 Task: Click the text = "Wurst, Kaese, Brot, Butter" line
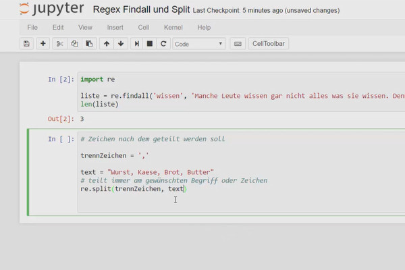pos(147,172)
